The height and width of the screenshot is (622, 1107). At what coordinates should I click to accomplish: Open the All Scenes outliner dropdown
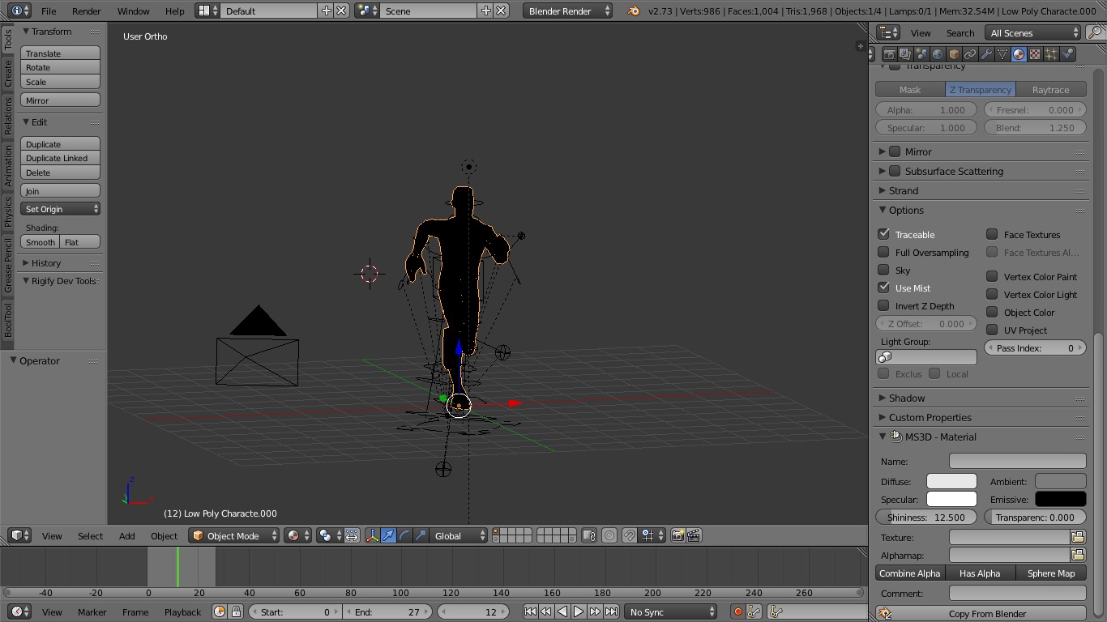point(1033,32)
